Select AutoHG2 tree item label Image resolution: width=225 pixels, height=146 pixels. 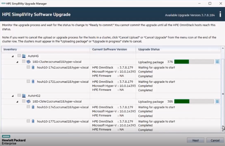pyautogui.click(x=34, y=96)
